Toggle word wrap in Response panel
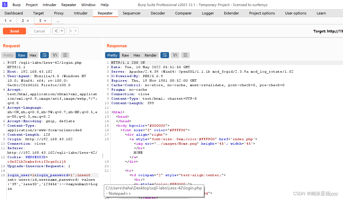This screenshot has width=343, height=199. [x=165, y=55]
